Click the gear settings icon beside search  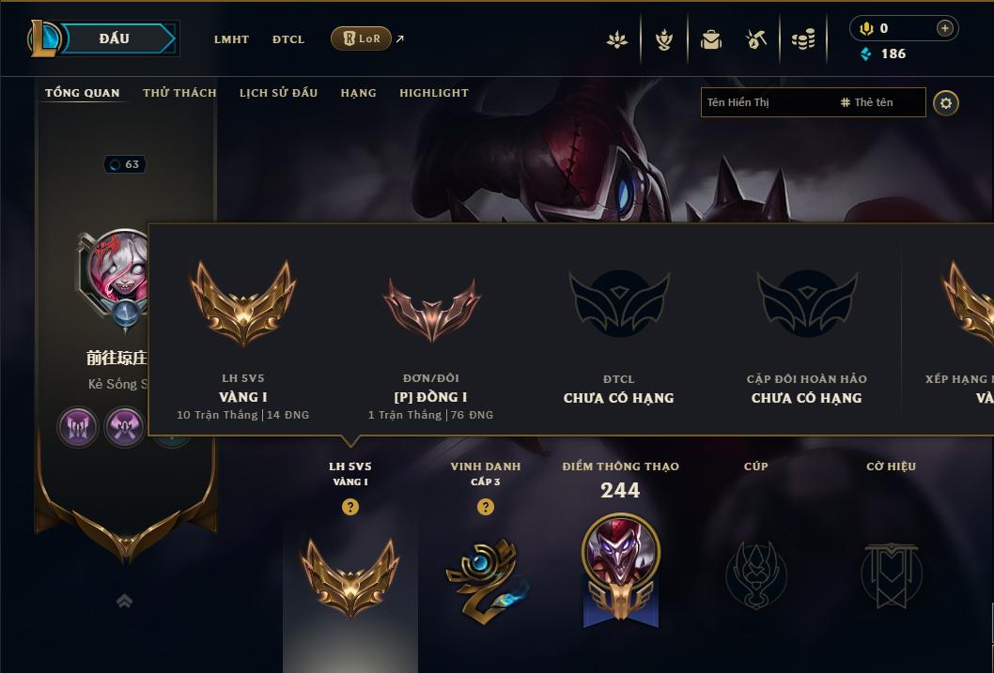pos(946,103)
